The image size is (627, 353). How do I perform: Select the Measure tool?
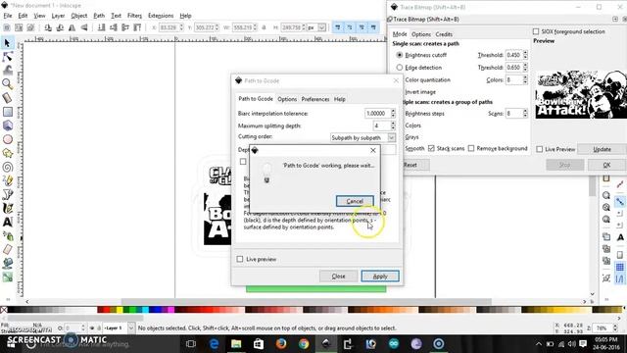point(7,98)
